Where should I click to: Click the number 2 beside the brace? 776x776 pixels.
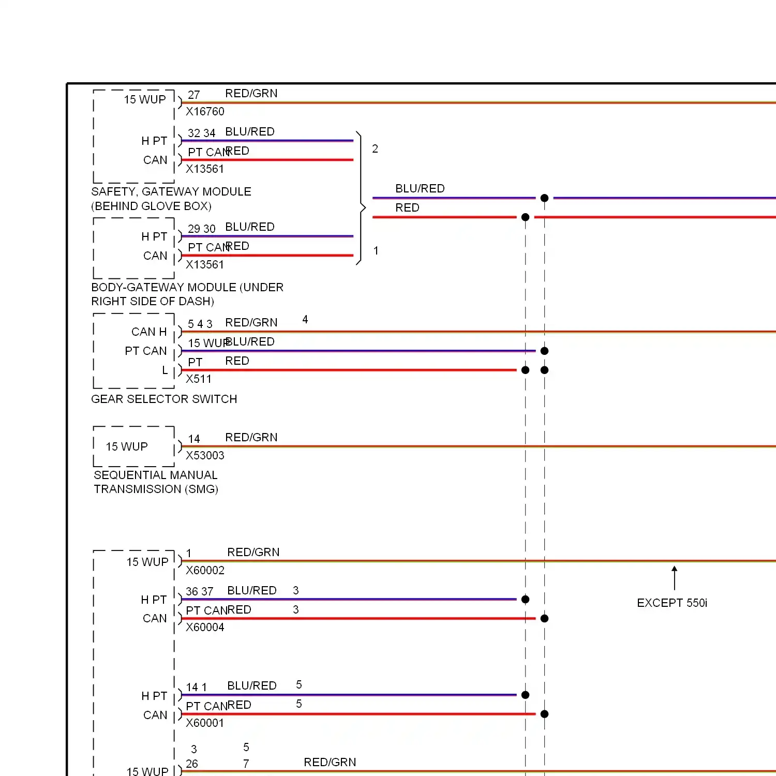pyautogui.click(x=375, y=149)
